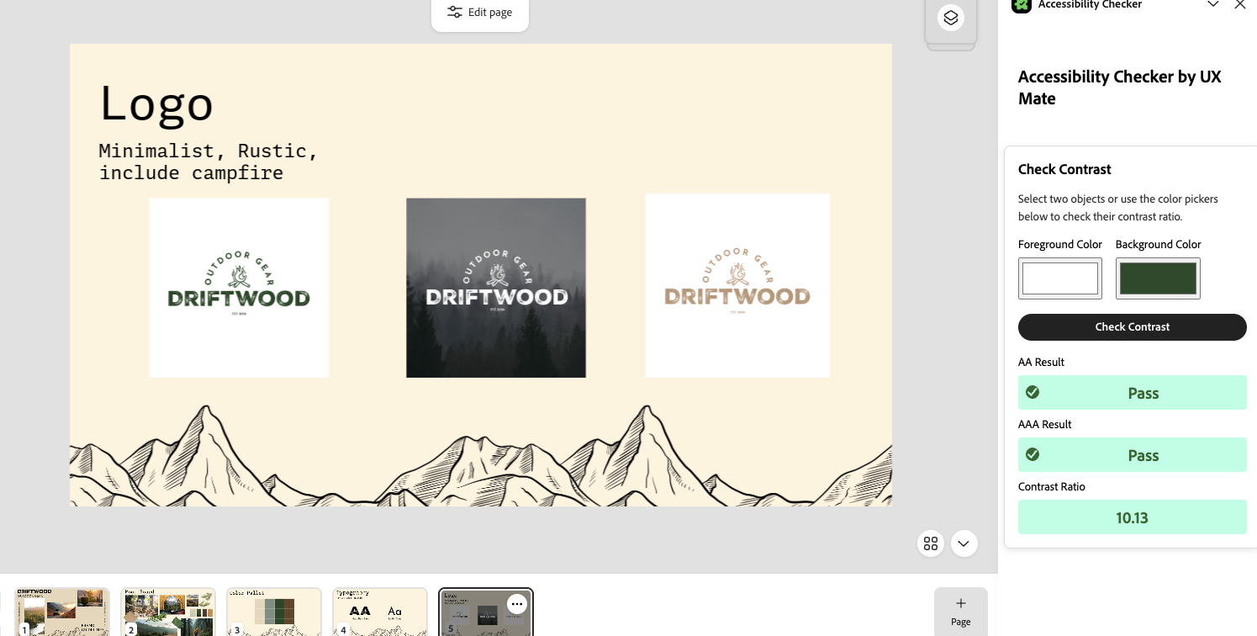Image resolution: width=1257 pixels, height=636 pixels.
Task: Select the dark green Background Color swatch
Action: (1158, 278)
